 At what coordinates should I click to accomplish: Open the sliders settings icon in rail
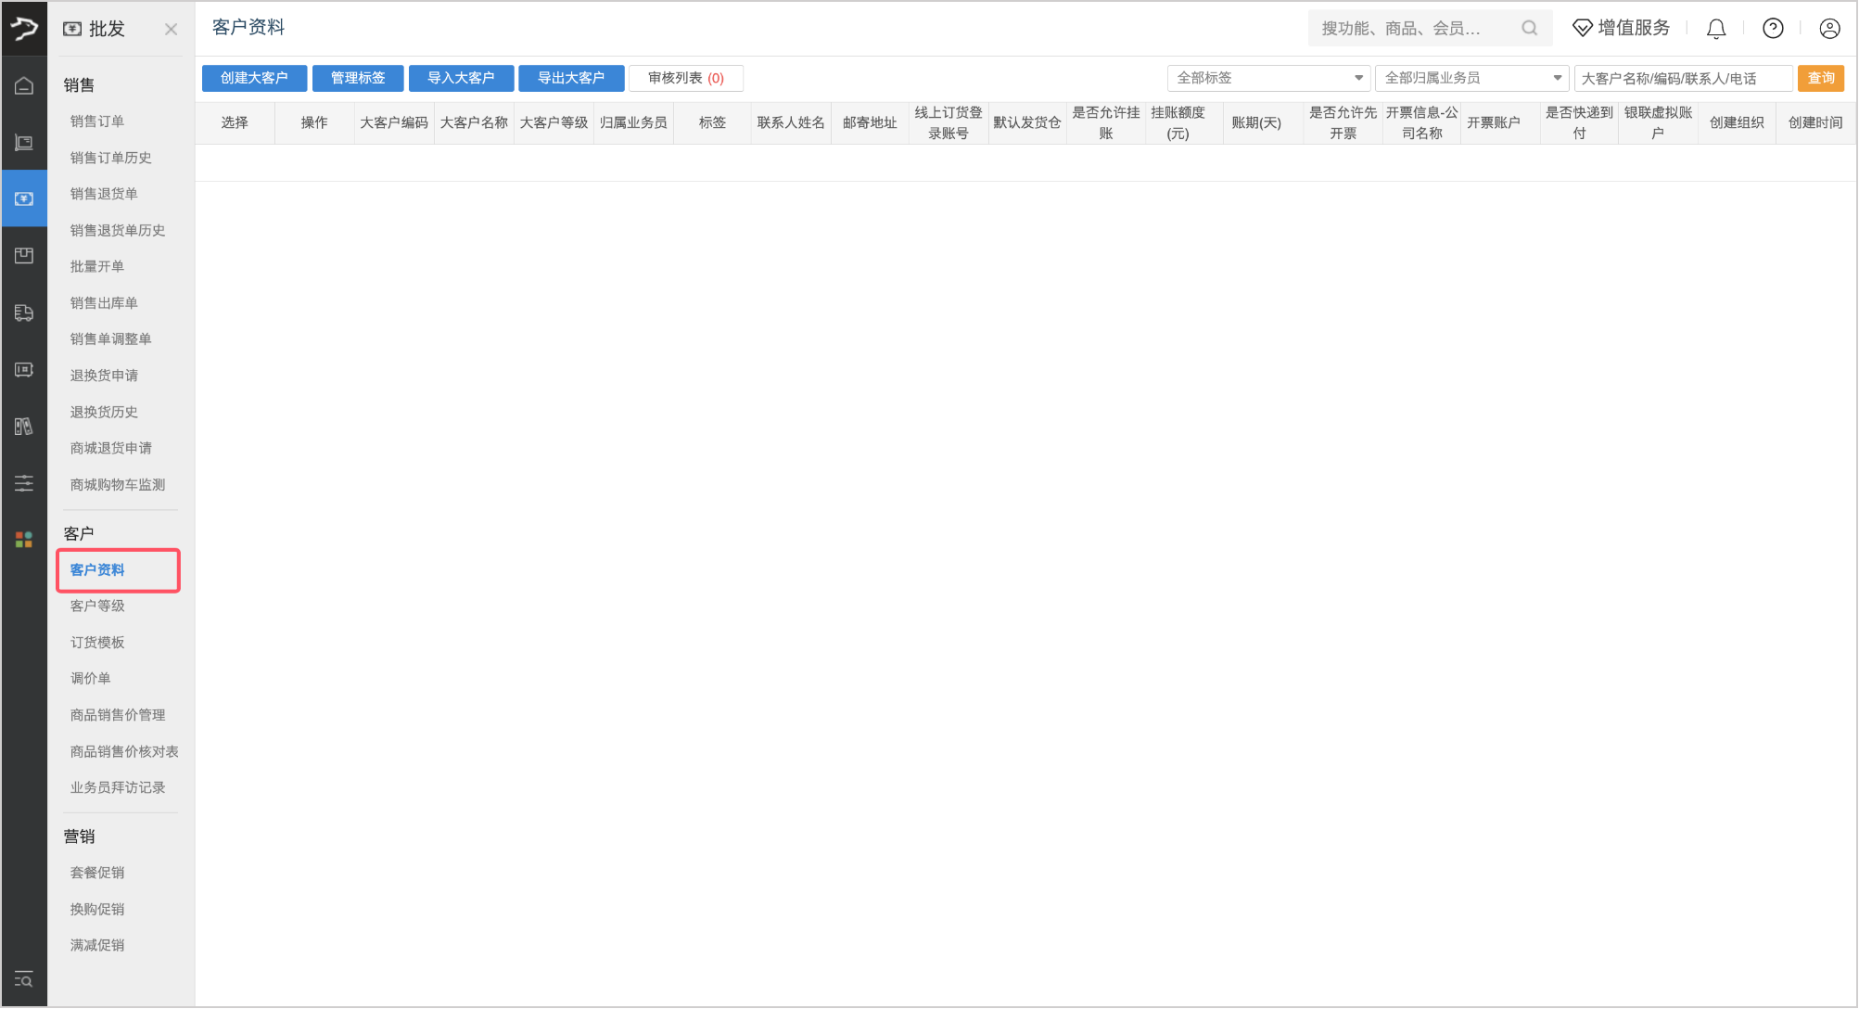(24, 483)
